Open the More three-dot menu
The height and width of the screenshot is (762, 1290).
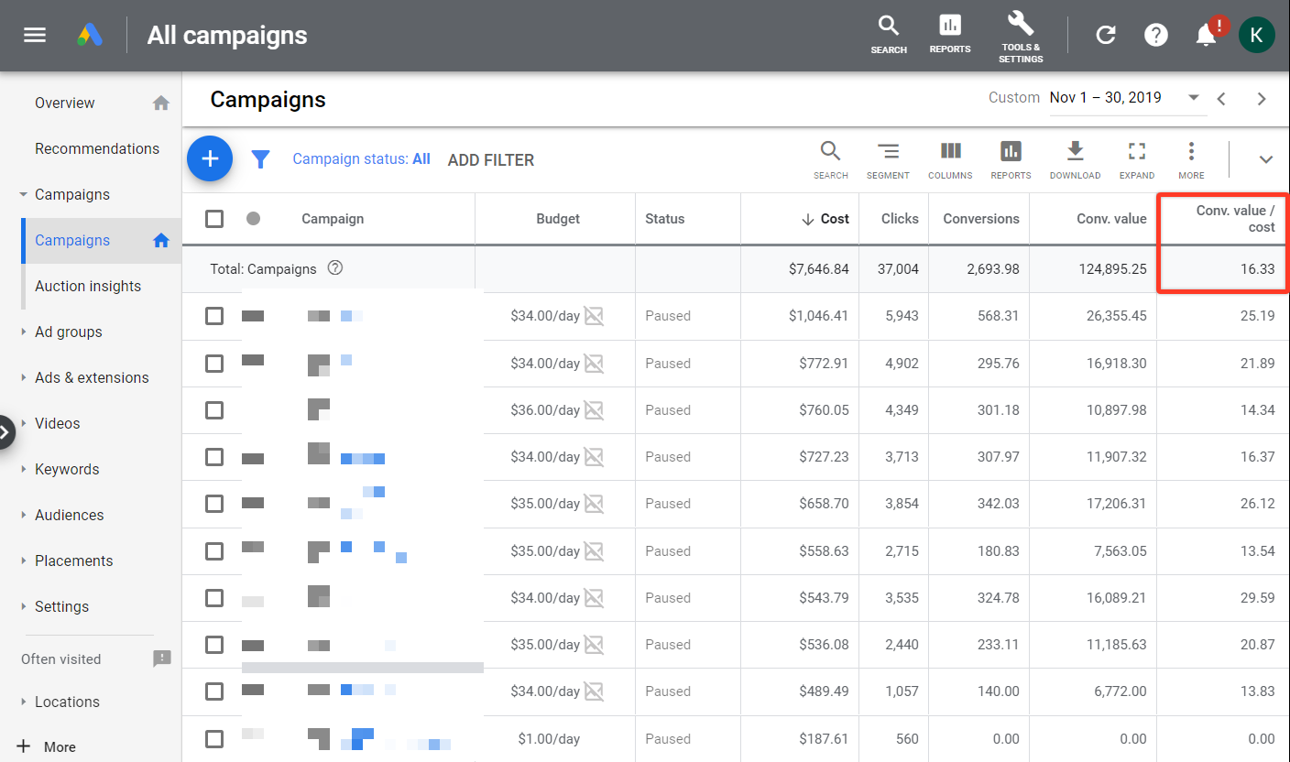point(1191,159)
